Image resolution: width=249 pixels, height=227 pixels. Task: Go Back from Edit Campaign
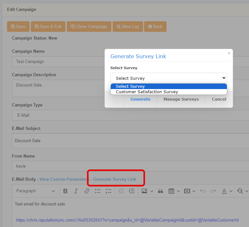click(155, 27)
